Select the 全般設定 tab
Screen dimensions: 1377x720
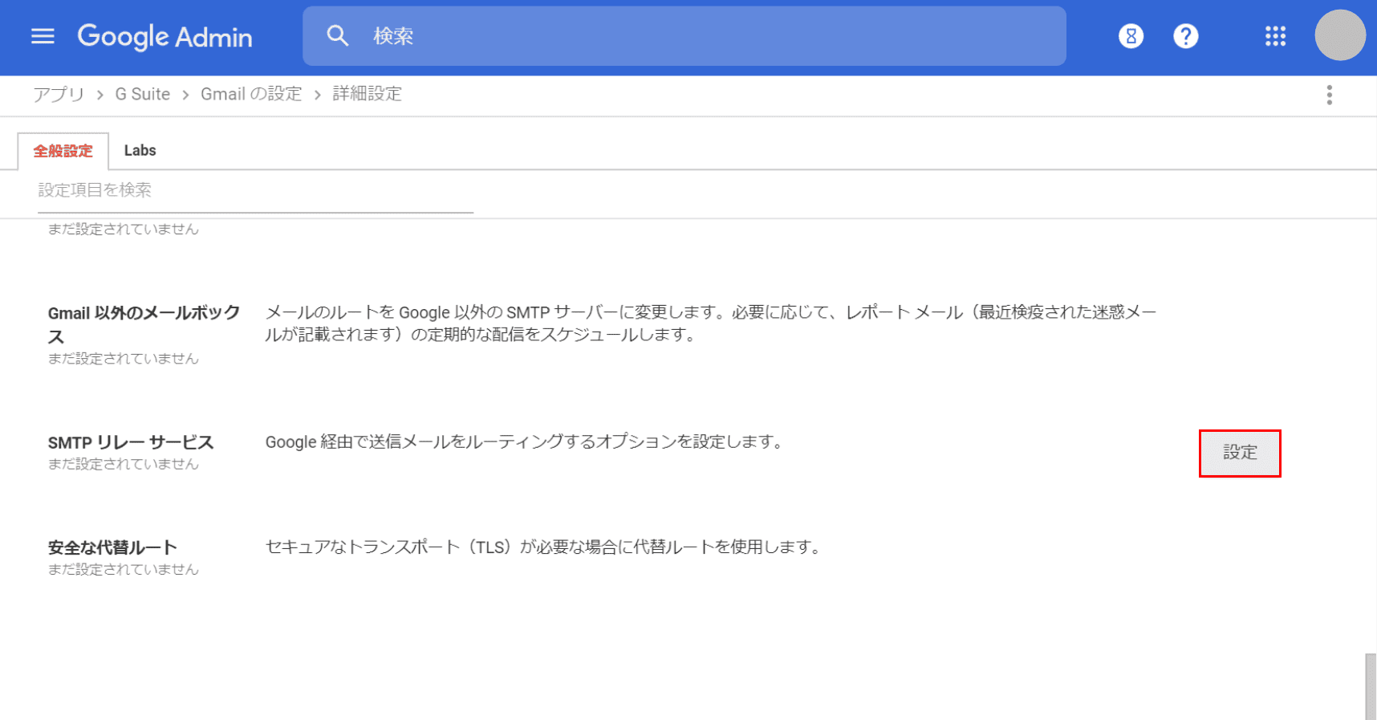pos(63,151)
